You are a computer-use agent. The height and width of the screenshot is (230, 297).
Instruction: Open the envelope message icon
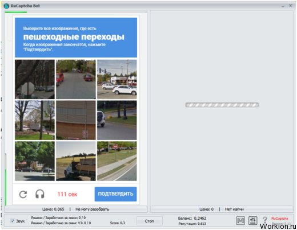[x=240, y=220]
